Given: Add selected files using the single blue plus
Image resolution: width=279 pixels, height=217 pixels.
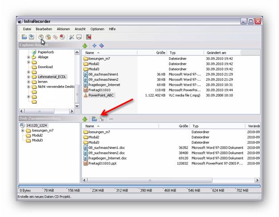Looking at the screenshot, I should coord(94,46).
